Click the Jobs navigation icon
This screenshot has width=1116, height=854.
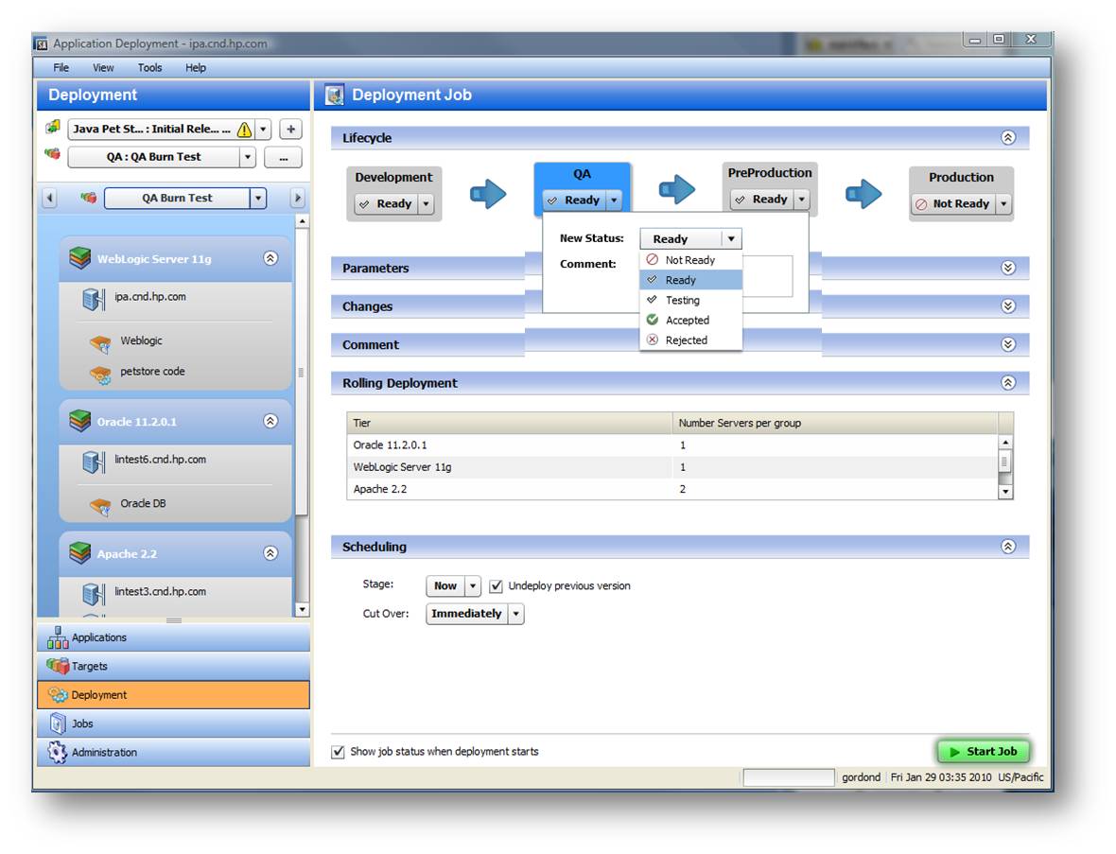point(58,723)
